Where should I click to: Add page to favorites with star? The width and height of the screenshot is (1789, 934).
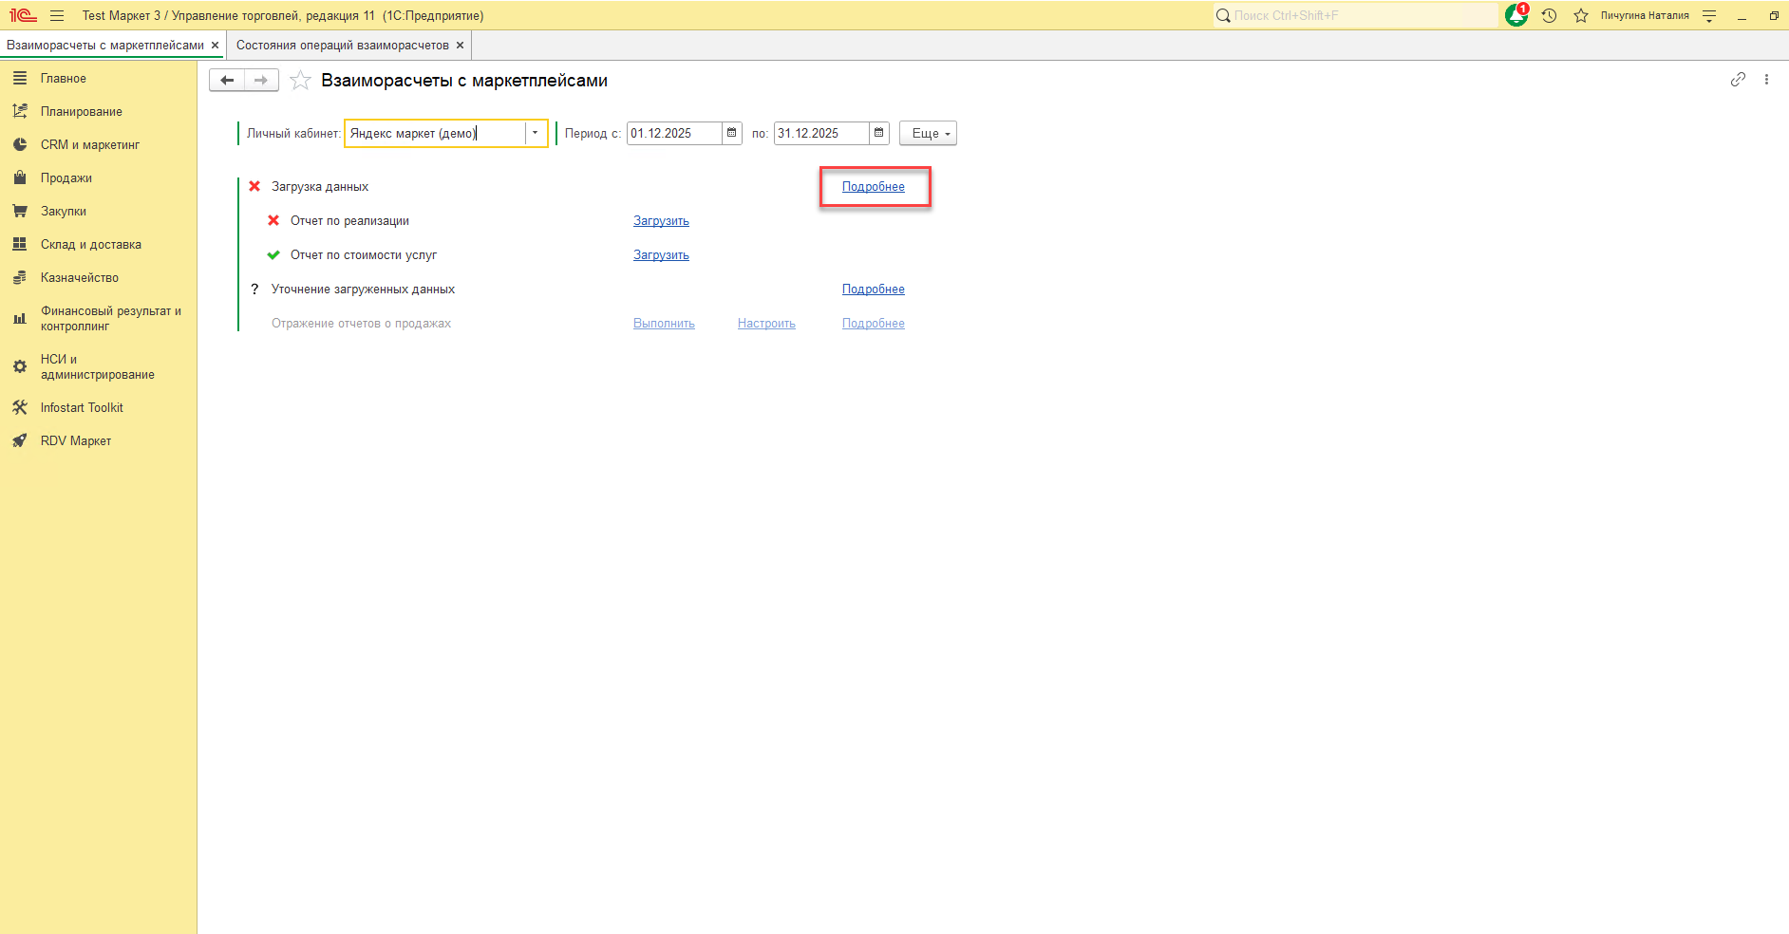pyautogui.click(x=300, y=81)
